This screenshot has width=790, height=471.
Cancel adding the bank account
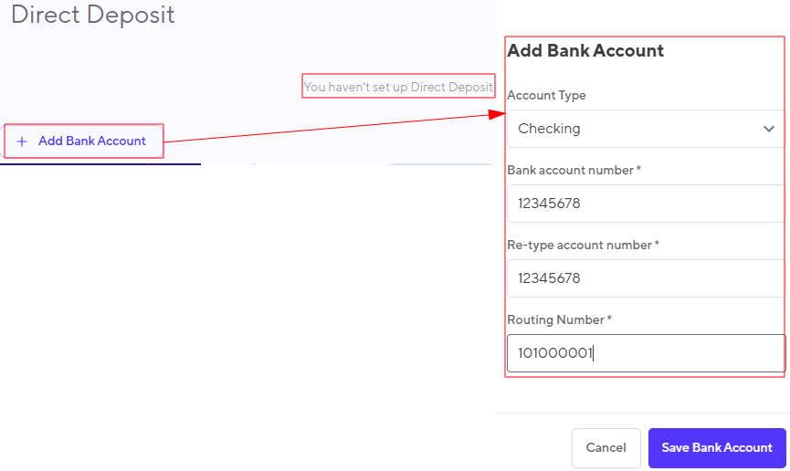pos(606,448)
